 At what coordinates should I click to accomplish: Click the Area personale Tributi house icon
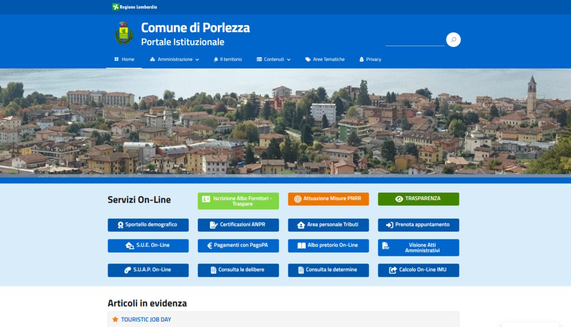point(301,225)
